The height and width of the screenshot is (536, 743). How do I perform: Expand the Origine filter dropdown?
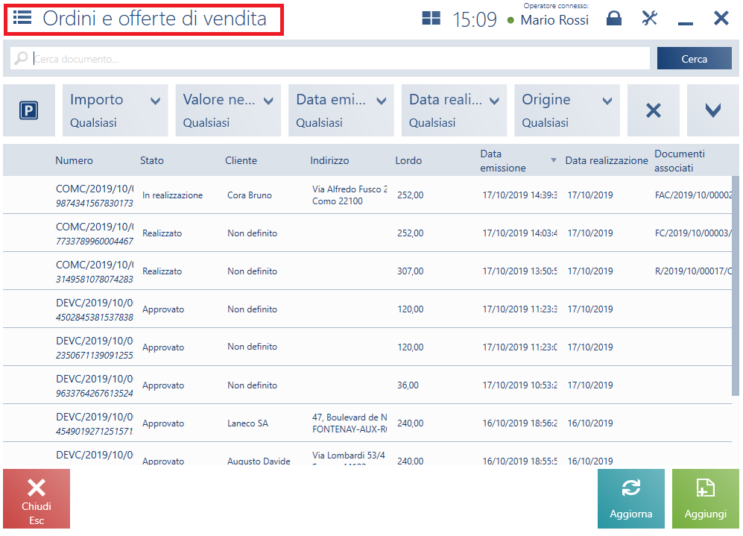click(567, 110)
